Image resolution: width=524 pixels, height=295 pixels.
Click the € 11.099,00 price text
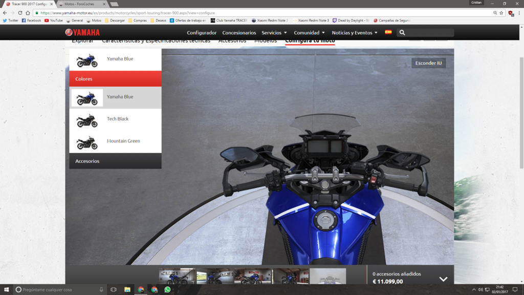pyautogui.click(x=388, y=282)
